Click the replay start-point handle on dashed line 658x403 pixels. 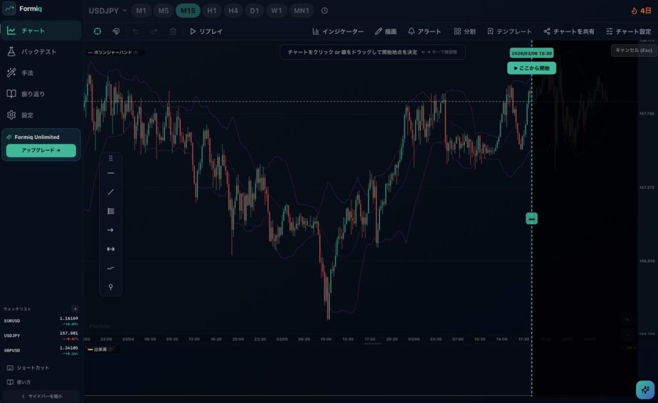[531, 219]
